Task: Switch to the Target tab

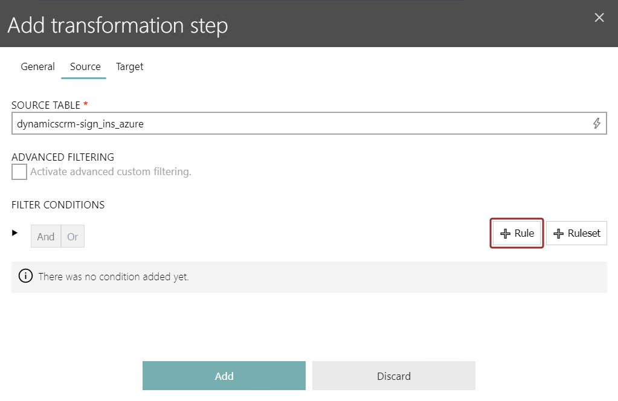Action: tap(129, 66)
